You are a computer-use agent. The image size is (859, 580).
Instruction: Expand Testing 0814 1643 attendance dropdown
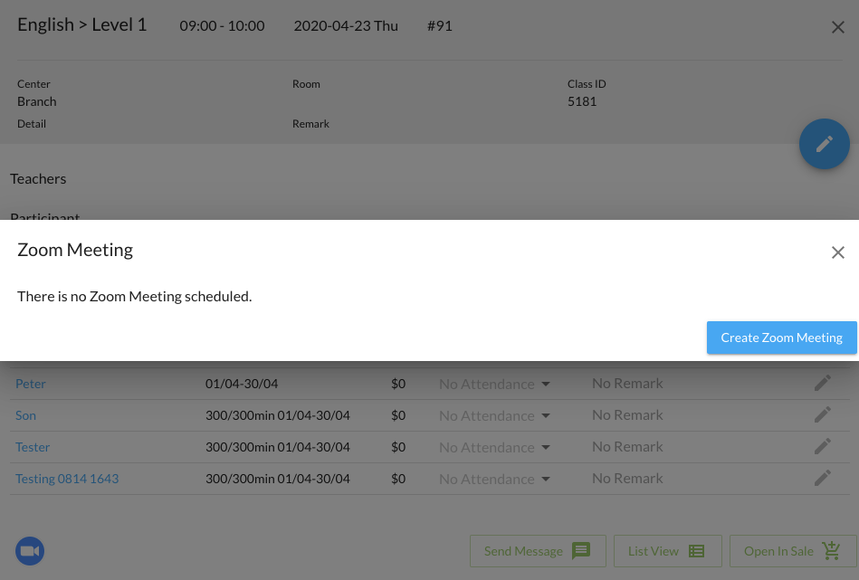(495, 479)
